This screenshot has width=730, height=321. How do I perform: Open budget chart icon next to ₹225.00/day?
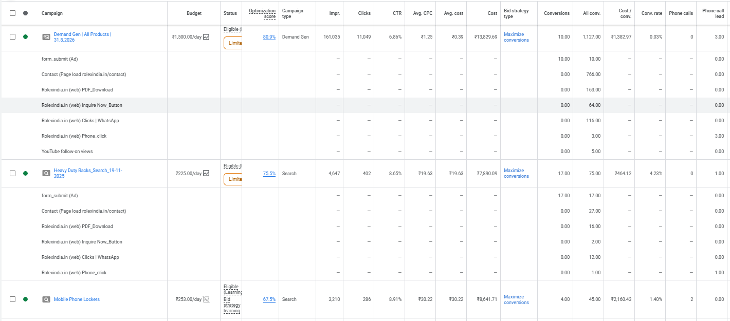pyautogui.click(x=206, y=174)
